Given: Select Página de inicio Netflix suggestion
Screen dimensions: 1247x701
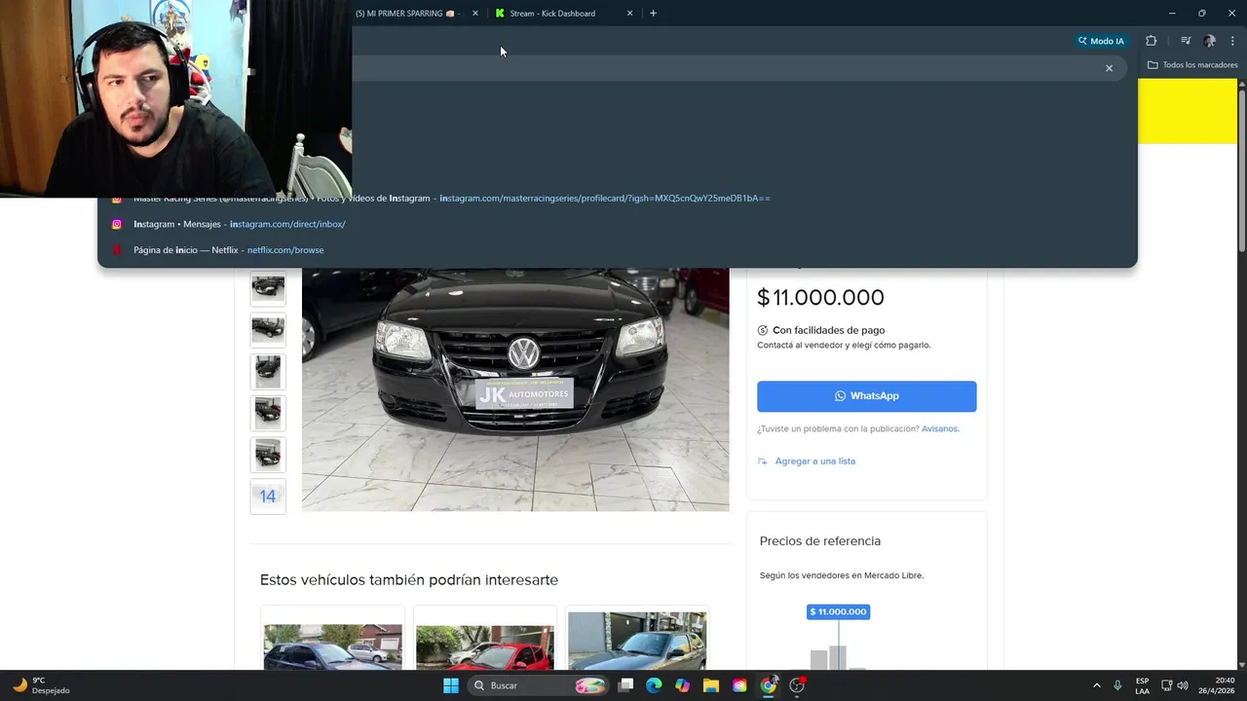Looking at the screenshot, I should pos(617,250).
